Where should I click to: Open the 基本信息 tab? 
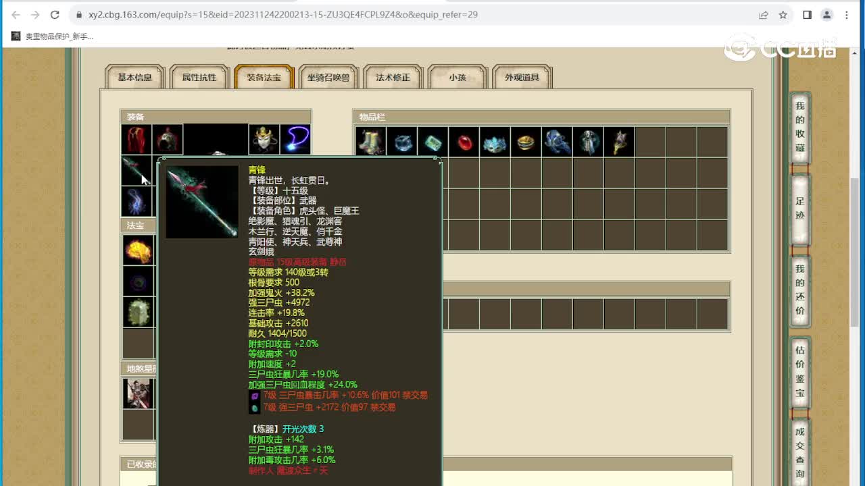(x=135, y=78)
